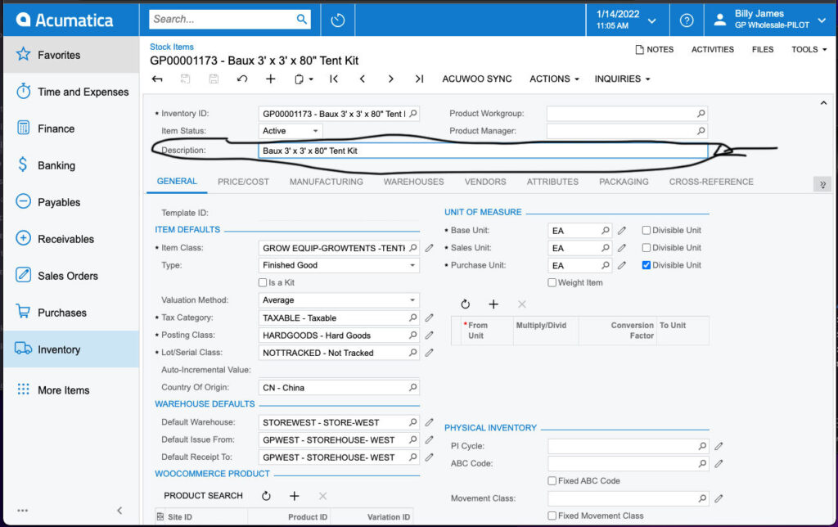This screenshot has width=838, height=527.
Task: Click the Save disk icon in toolbar
Action: point(214,79)
